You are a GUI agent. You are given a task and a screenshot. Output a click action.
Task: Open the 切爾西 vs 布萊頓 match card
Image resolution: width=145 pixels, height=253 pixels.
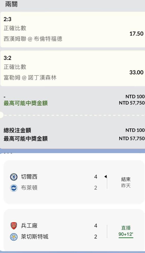[74, 182]
